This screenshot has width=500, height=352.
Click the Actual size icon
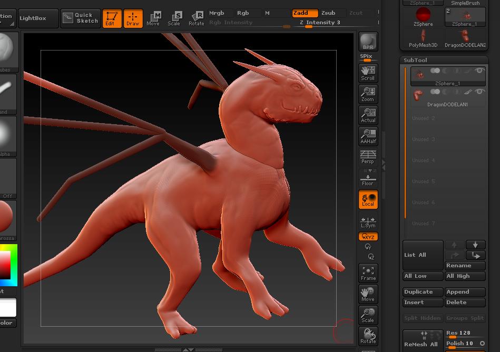pos(368,115)
